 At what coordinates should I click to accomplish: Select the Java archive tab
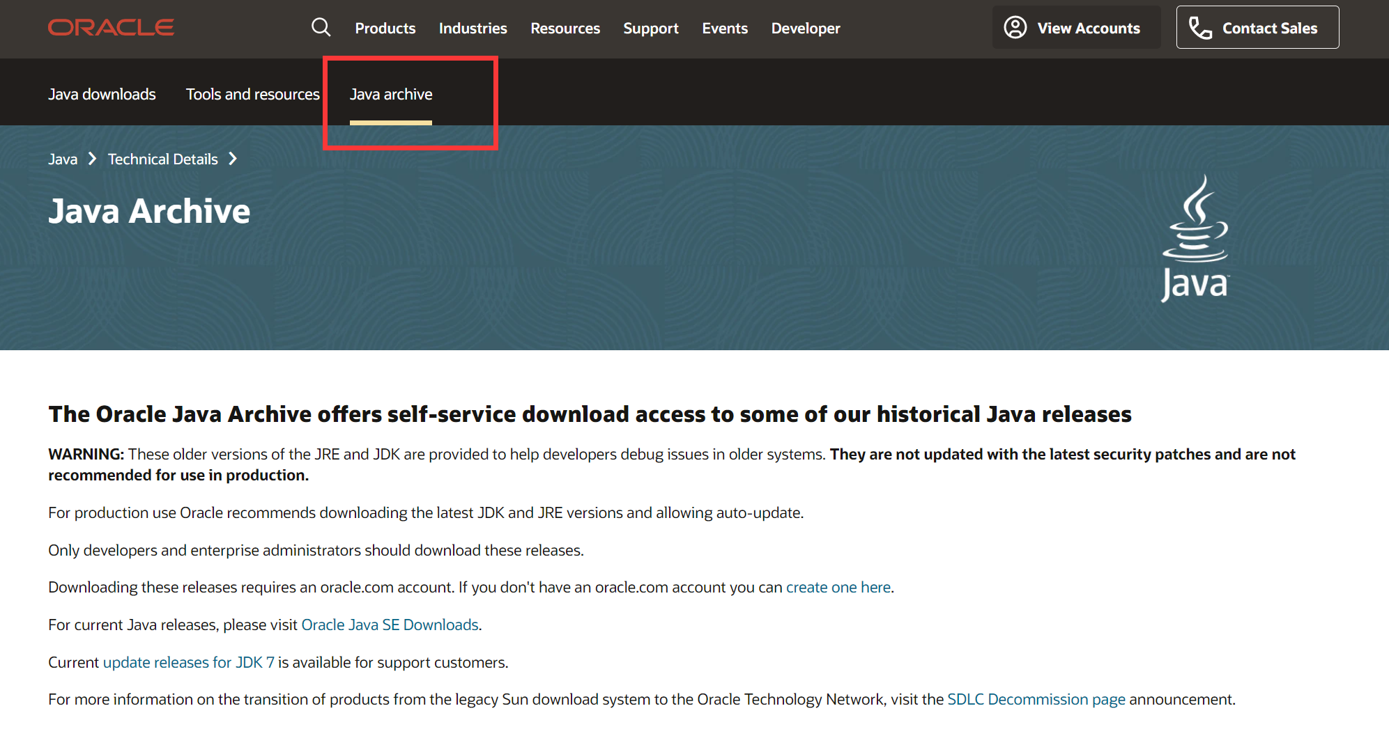[391, 94]
